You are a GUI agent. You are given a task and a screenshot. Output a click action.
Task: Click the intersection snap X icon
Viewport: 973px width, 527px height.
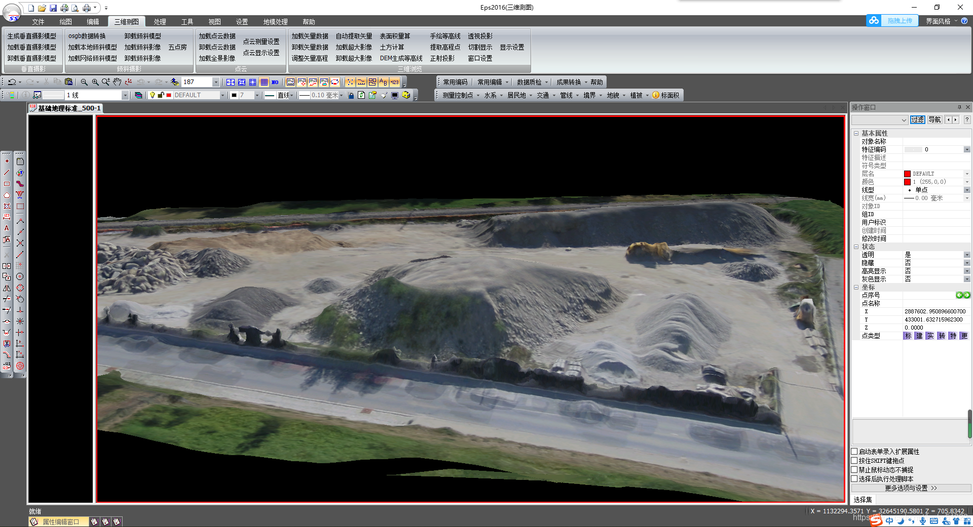pyautogui.click(x=20, y=244)
